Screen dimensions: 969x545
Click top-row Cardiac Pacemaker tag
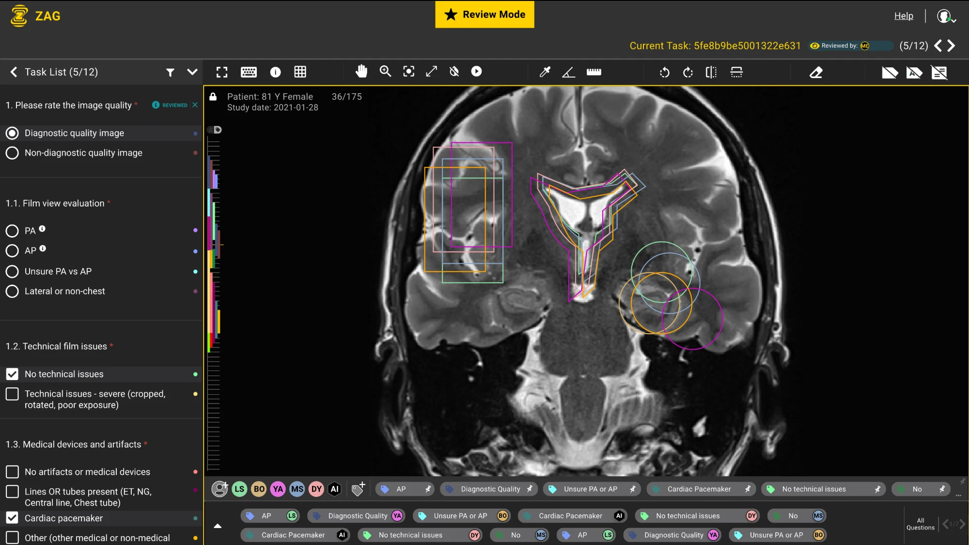(701, 489)
